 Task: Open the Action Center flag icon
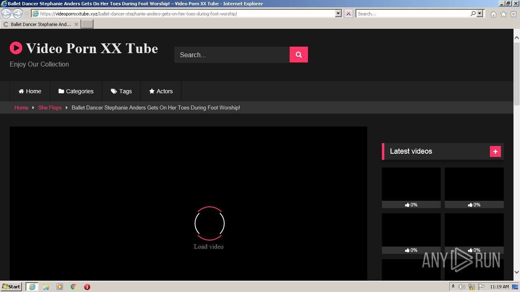[x=482, y=287]
